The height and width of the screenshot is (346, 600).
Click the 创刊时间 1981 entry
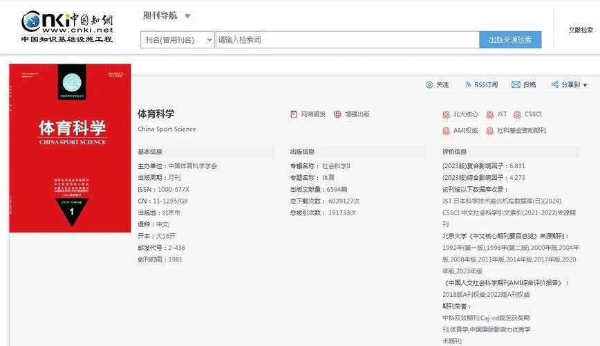point(160,259)
